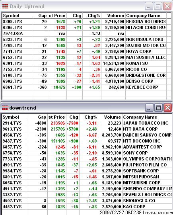Sort downtrend table by Chg% header
This screenshot has height=215, width=173.
tap(89, 117)
